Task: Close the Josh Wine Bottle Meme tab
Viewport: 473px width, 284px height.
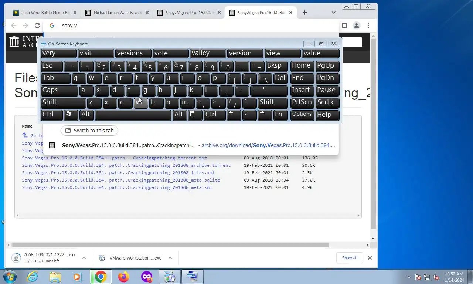Action: [75, 13]
